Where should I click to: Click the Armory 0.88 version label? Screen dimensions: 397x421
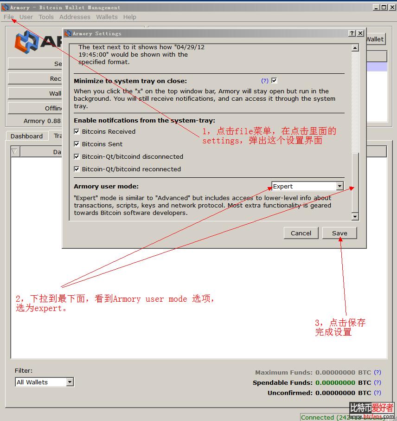(42, 121)
